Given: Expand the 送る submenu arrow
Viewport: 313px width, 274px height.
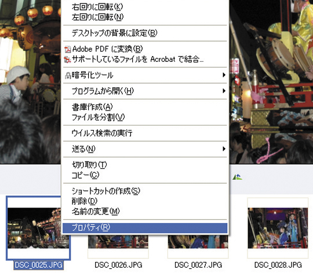Looking at the screenshot, I should click(224, 149).
